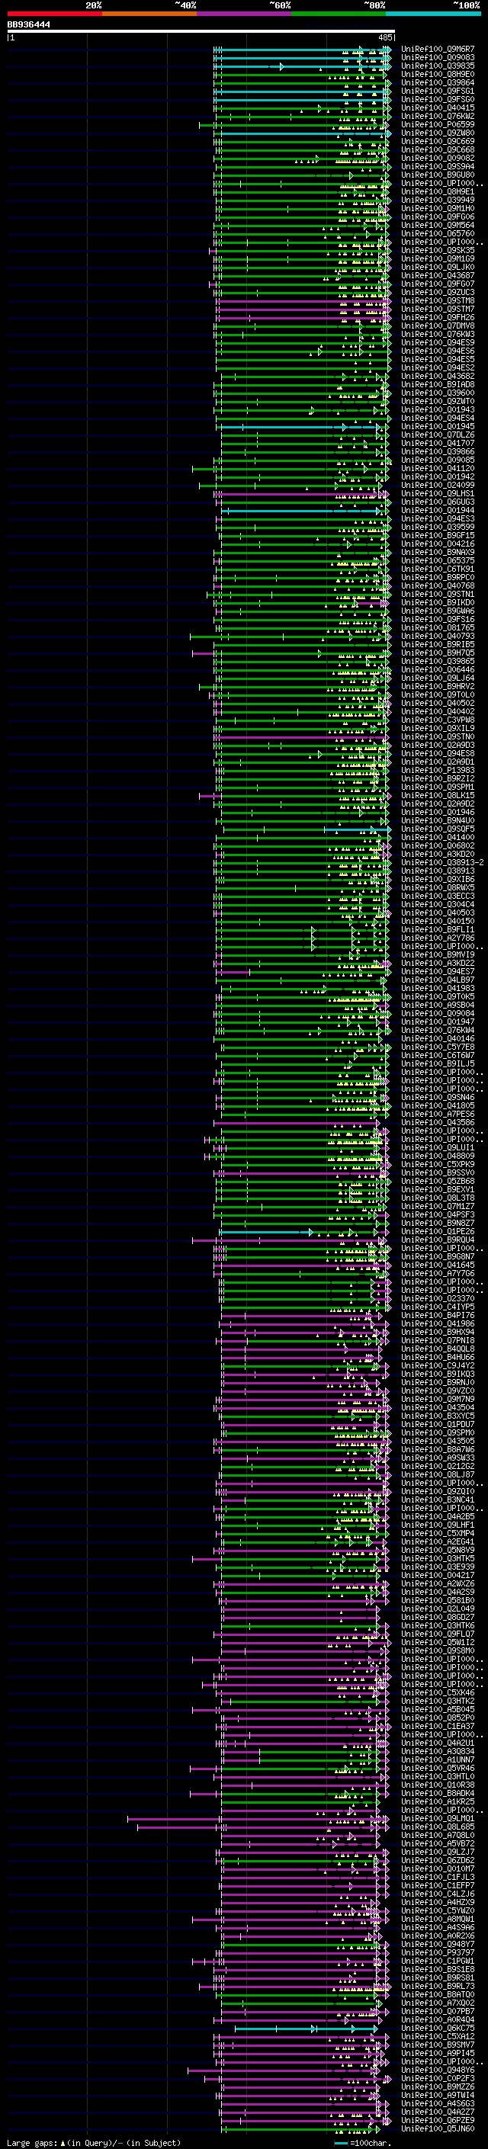Select the UniRef100_Q01943 label
This screenshot has height=2149, width=488.
click(x=438, y=409)
